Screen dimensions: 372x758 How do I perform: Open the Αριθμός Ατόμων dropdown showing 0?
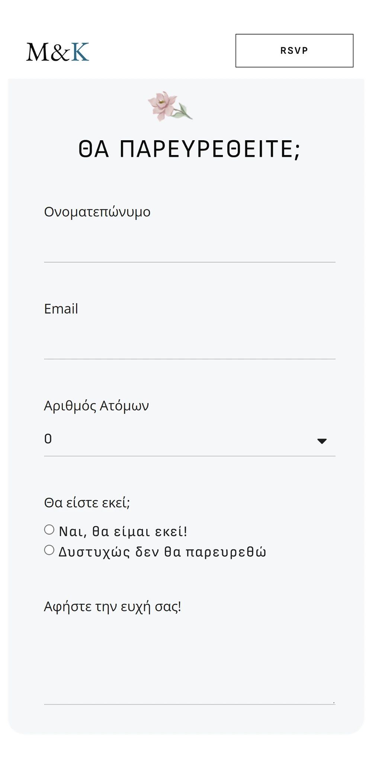[x=190, y=440]
